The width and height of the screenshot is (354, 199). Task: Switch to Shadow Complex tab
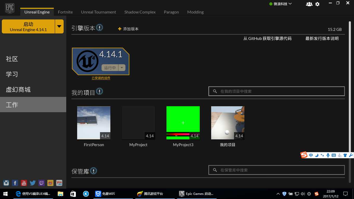(140, 12)
